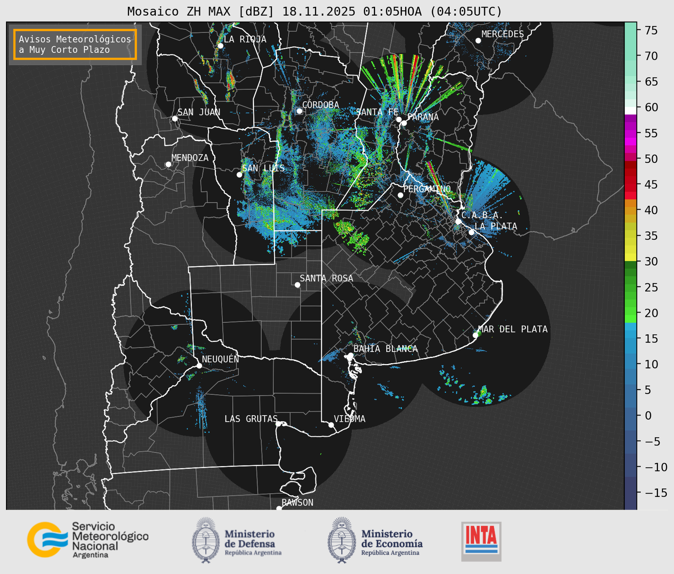Click the mosaic title with date and time
674x574 pixels.
point(314,12)
